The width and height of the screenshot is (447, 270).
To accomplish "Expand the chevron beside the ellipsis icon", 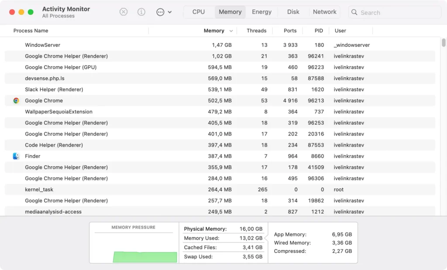I will tap(170, 12).
